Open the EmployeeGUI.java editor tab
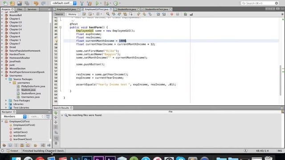 66,9
